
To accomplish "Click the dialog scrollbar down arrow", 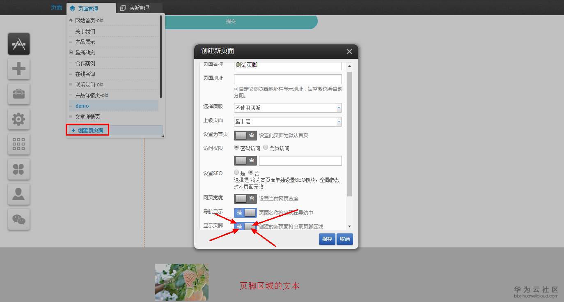I will [349, 226].
